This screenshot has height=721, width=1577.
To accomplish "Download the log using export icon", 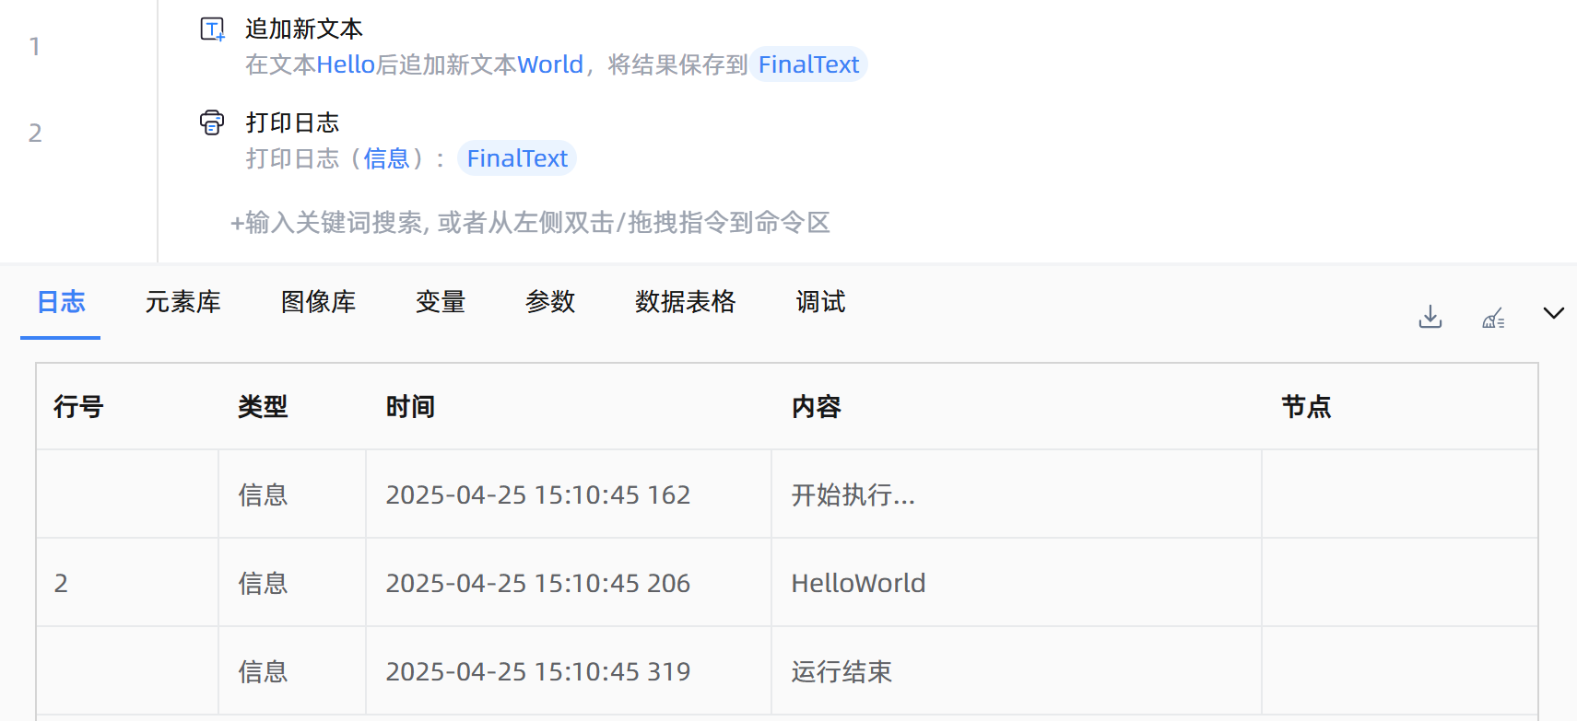I will coord(1430,317).
